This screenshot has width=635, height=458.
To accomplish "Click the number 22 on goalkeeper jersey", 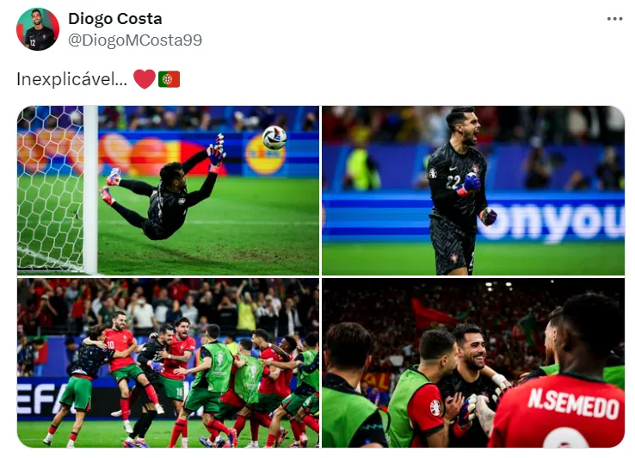I will point(453,182).
